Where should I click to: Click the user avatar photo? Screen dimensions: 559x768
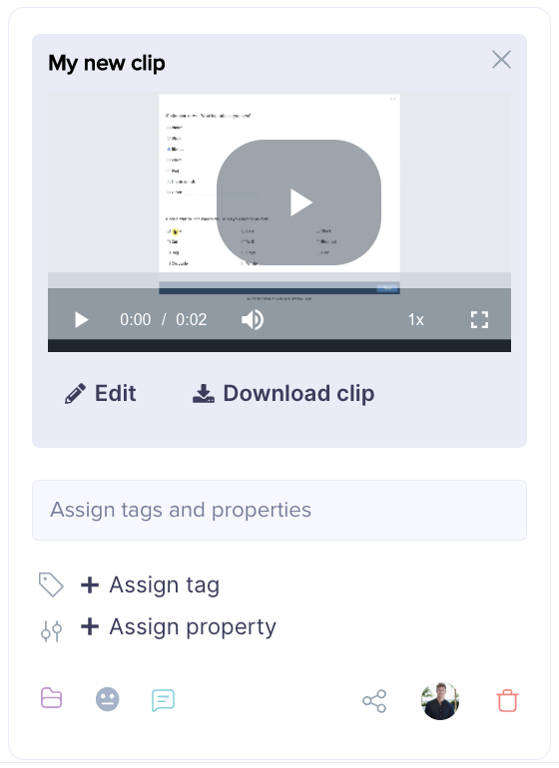[440, 701]
